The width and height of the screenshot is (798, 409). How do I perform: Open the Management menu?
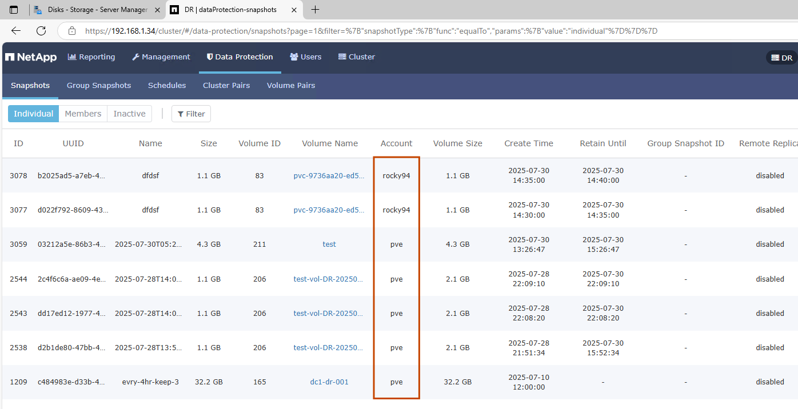(161, 57)
